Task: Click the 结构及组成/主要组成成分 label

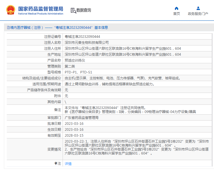Action: (42, 78)
